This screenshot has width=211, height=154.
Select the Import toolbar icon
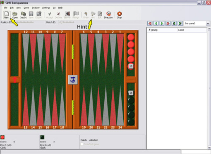[x=24, y=15]
